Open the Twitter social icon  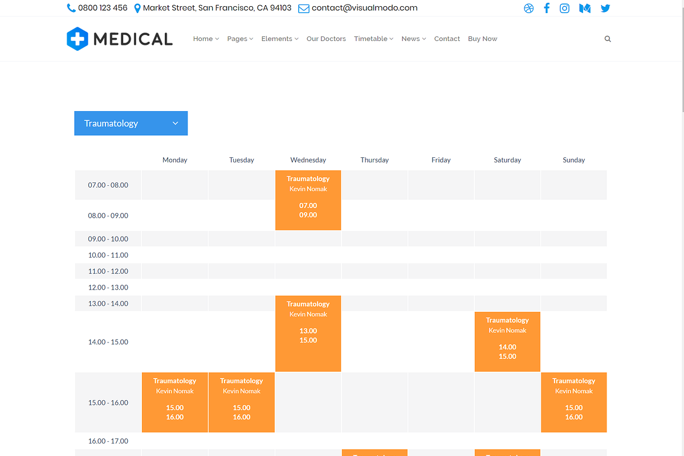point(605,8)
